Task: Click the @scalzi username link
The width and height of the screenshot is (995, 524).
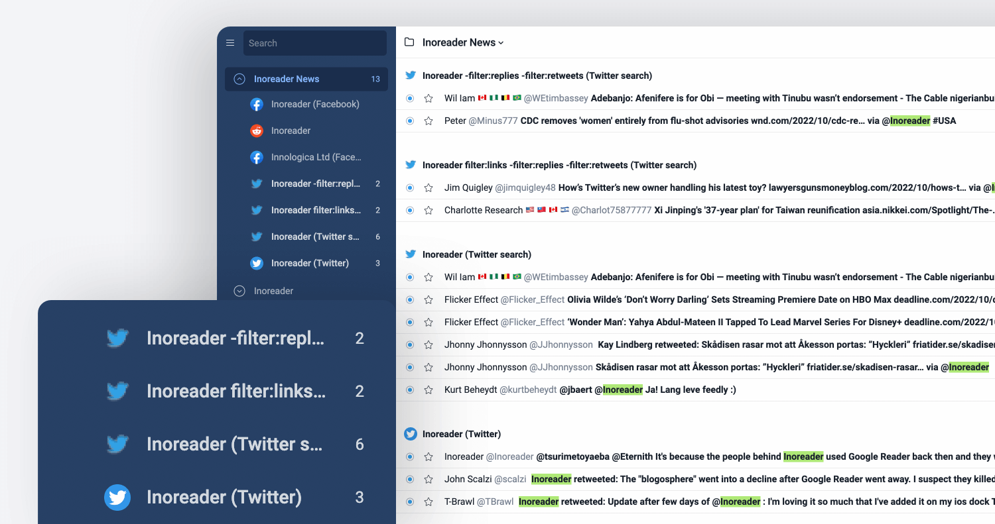Action: pyautogui.click(x=510, y=479)
